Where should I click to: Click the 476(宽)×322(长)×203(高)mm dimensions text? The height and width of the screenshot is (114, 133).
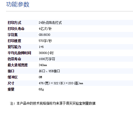61,83
